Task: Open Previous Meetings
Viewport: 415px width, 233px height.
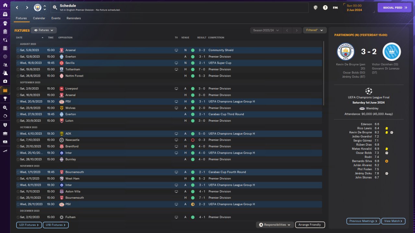Action: click(363, 221)
